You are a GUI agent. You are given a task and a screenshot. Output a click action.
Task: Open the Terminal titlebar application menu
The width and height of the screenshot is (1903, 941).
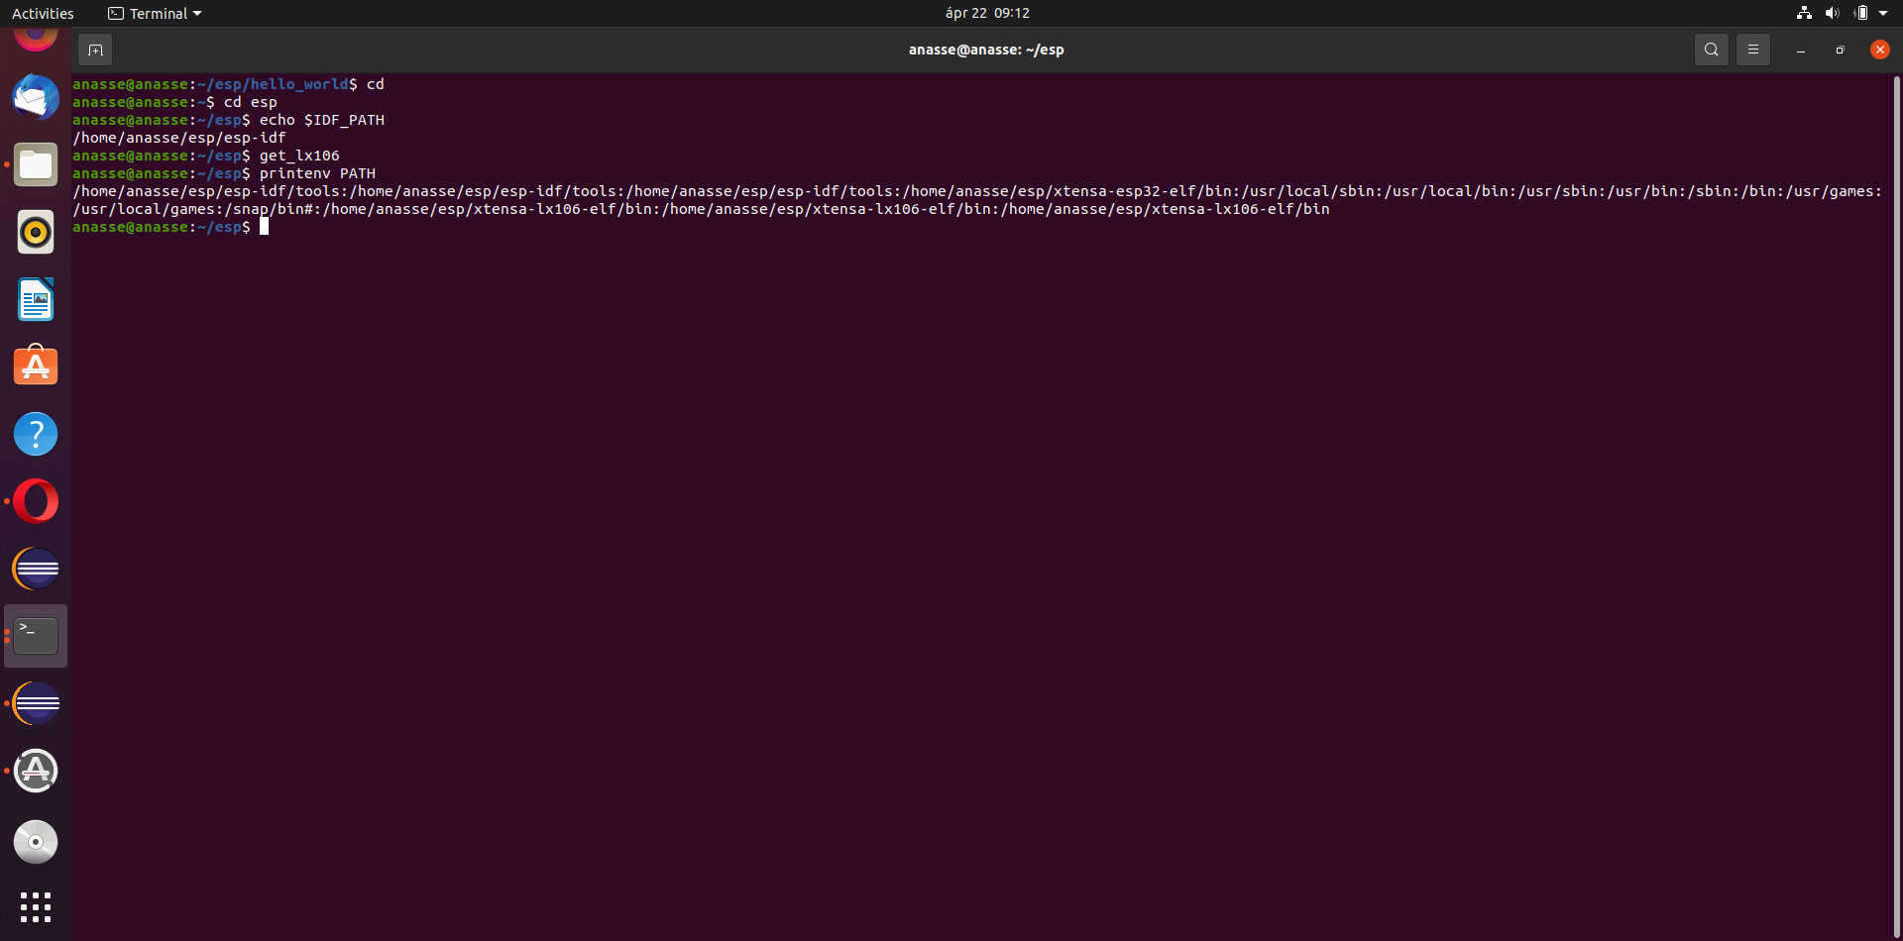(x=154, y=13)
